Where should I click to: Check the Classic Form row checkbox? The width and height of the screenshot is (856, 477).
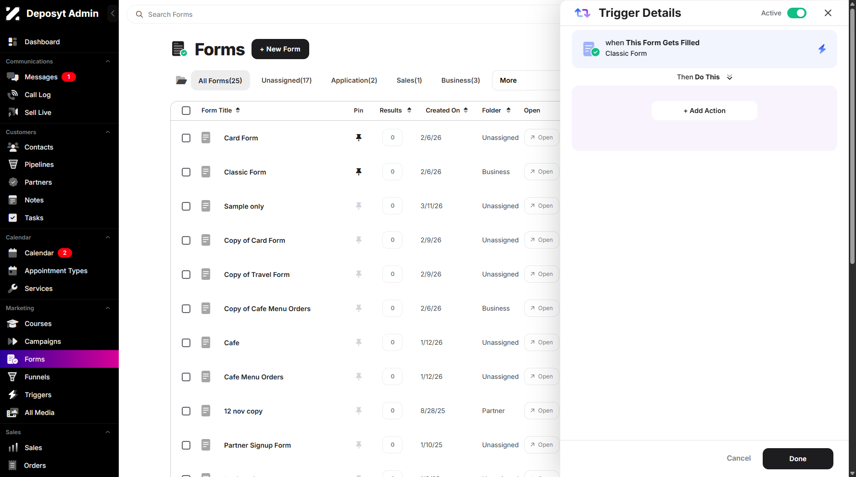(186, 172)
